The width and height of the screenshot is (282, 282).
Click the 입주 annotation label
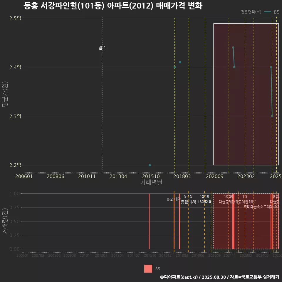(x=102, y=48)
